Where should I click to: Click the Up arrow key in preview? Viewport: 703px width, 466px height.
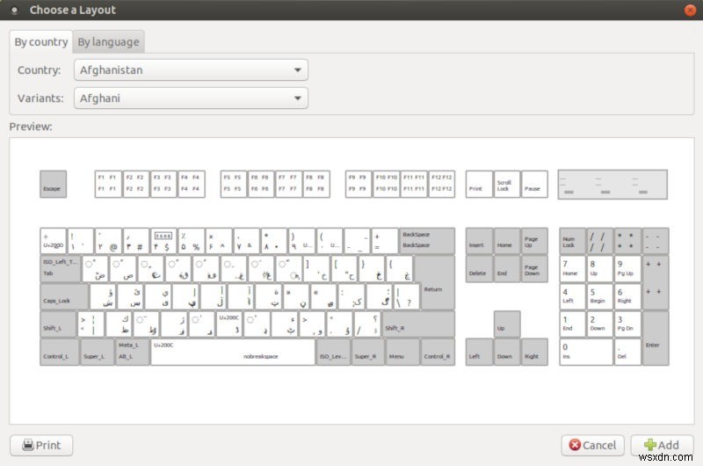507,324
